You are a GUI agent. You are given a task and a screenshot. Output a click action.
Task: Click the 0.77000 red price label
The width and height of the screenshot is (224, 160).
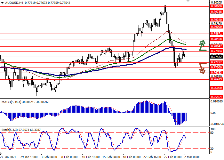216,67
